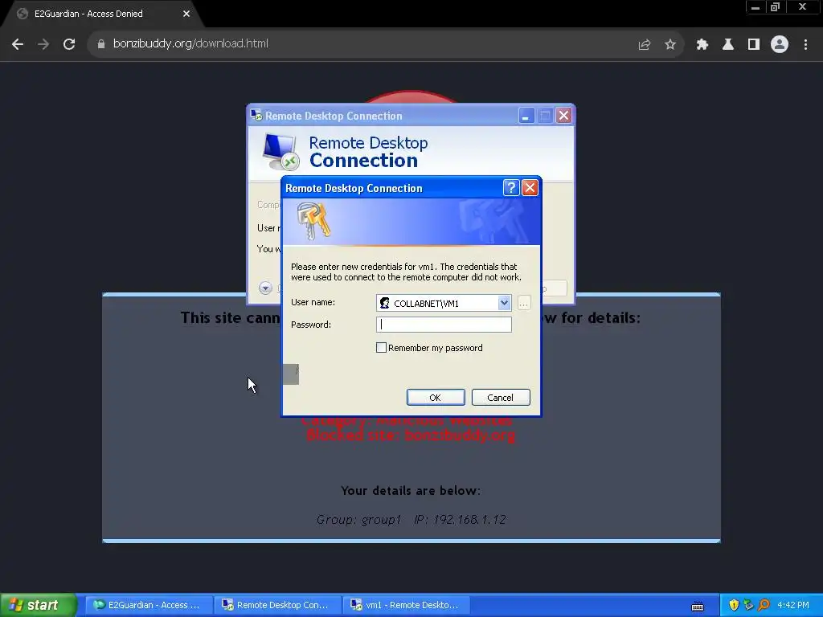823x617 pixels.
Task: Open Chrome Labs flask icon
Action: click(728, 45)
